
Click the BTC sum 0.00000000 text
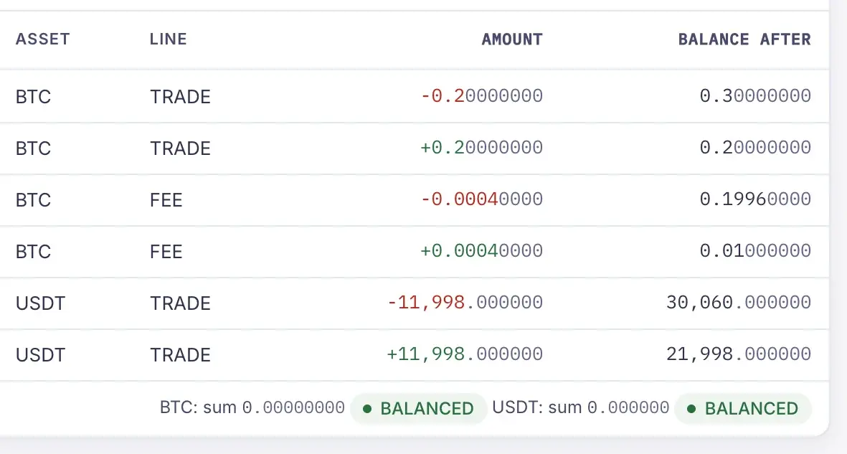point(252,407)
